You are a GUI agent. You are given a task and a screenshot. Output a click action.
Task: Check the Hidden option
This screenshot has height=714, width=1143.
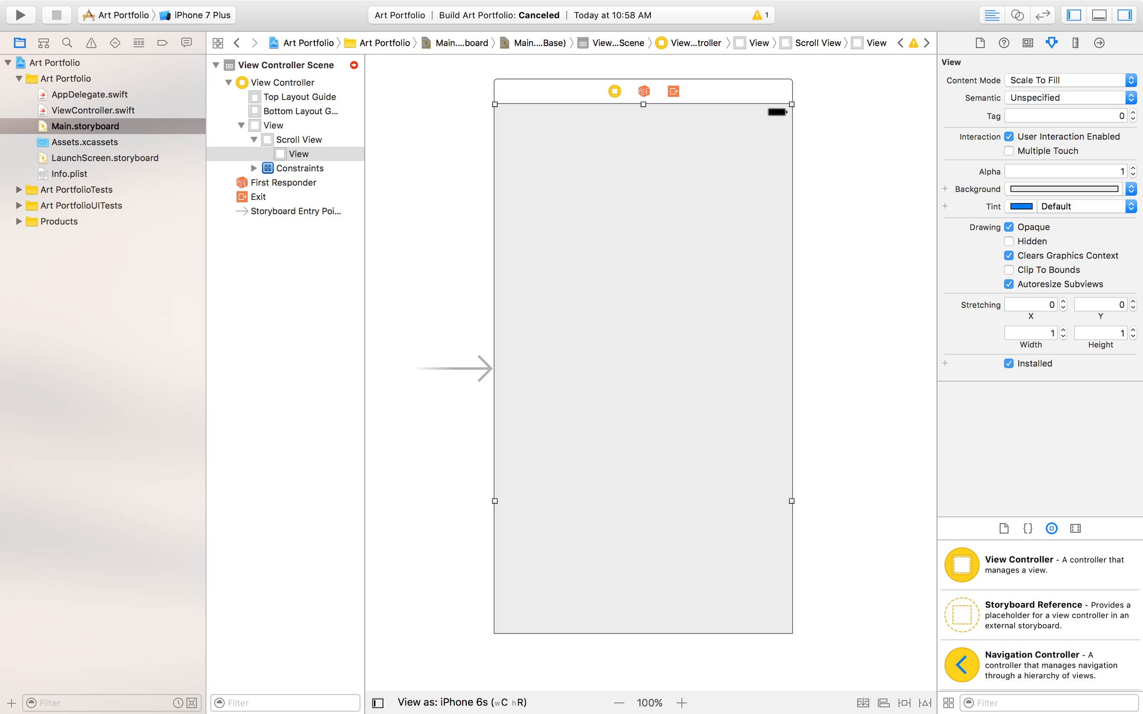pos(1009,241)
